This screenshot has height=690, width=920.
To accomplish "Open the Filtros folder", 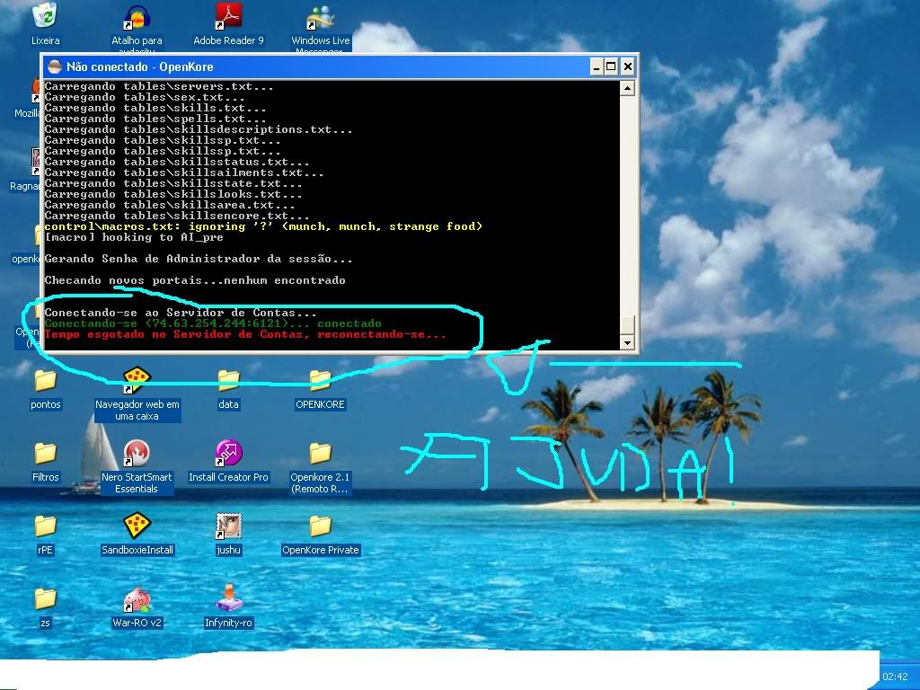I will pyautogui.click(x=45, y=454).
